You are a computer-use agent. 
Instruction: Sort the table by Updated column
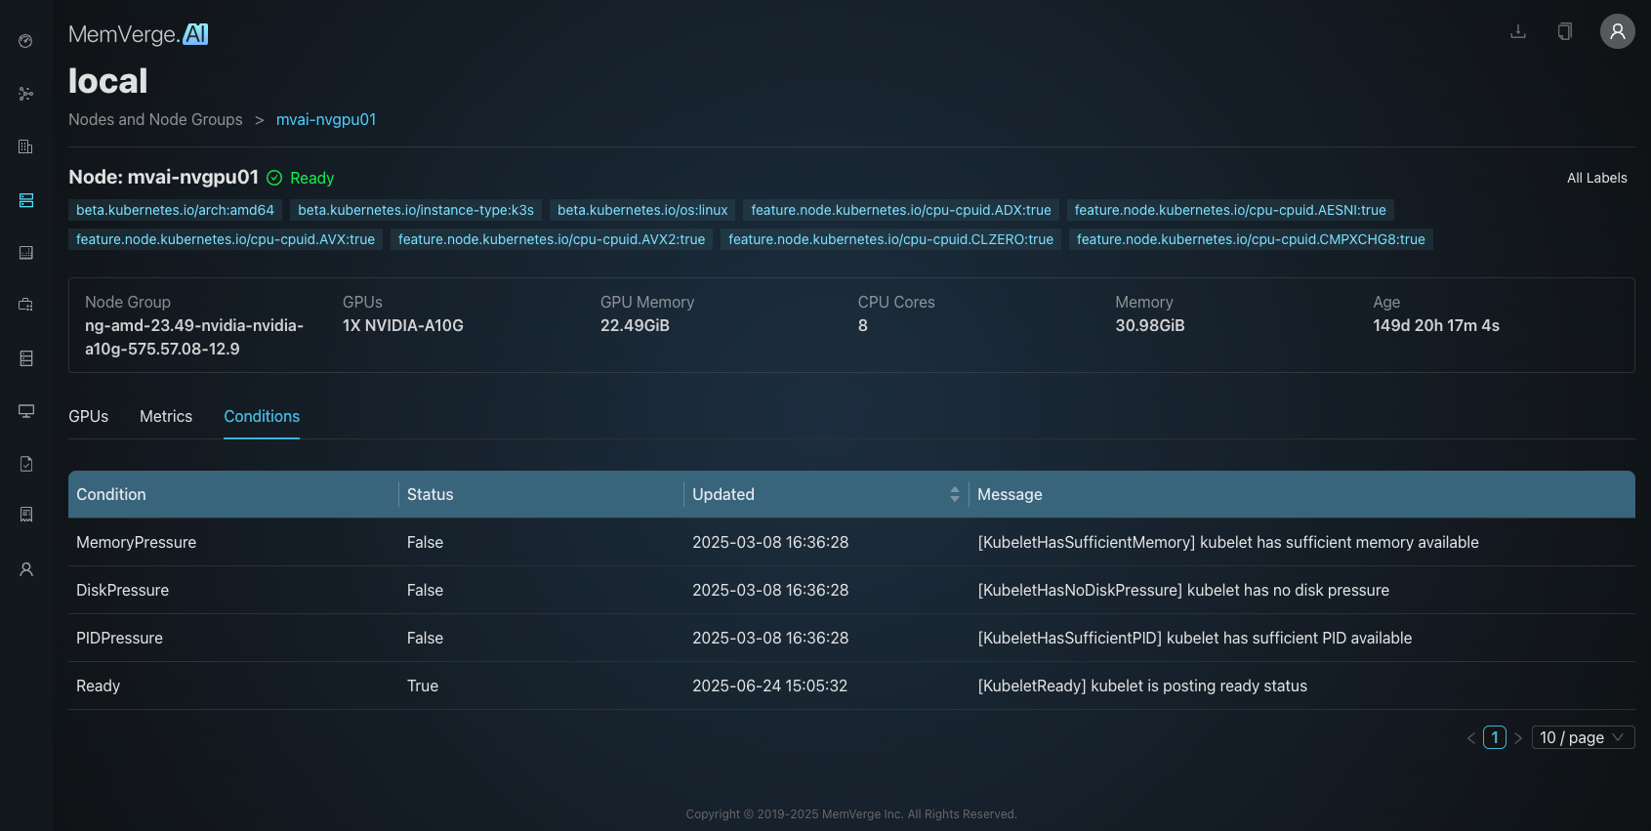[954, 494]
